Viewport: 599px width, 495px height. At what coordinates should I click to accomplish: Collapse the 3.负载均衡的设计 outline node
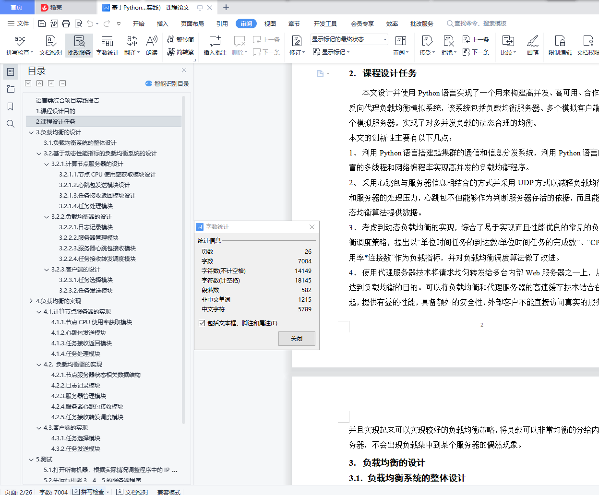[31, 132]
